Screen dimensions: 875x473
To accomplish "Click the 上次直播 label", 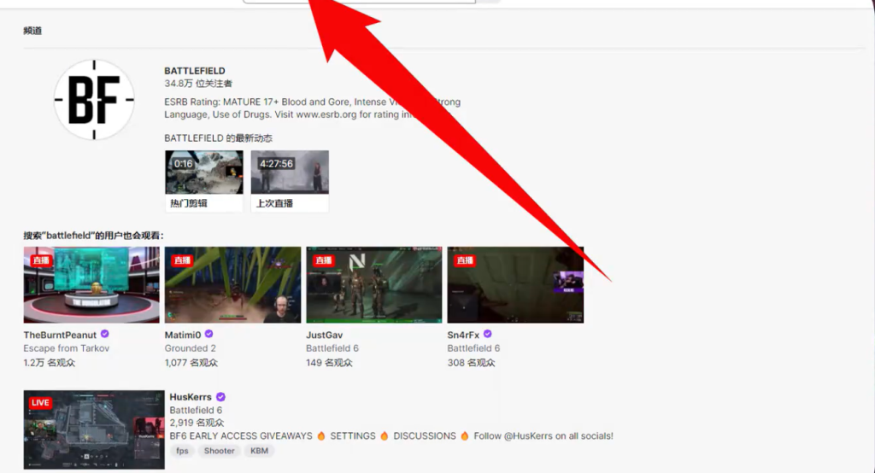I will pos(274,203).
